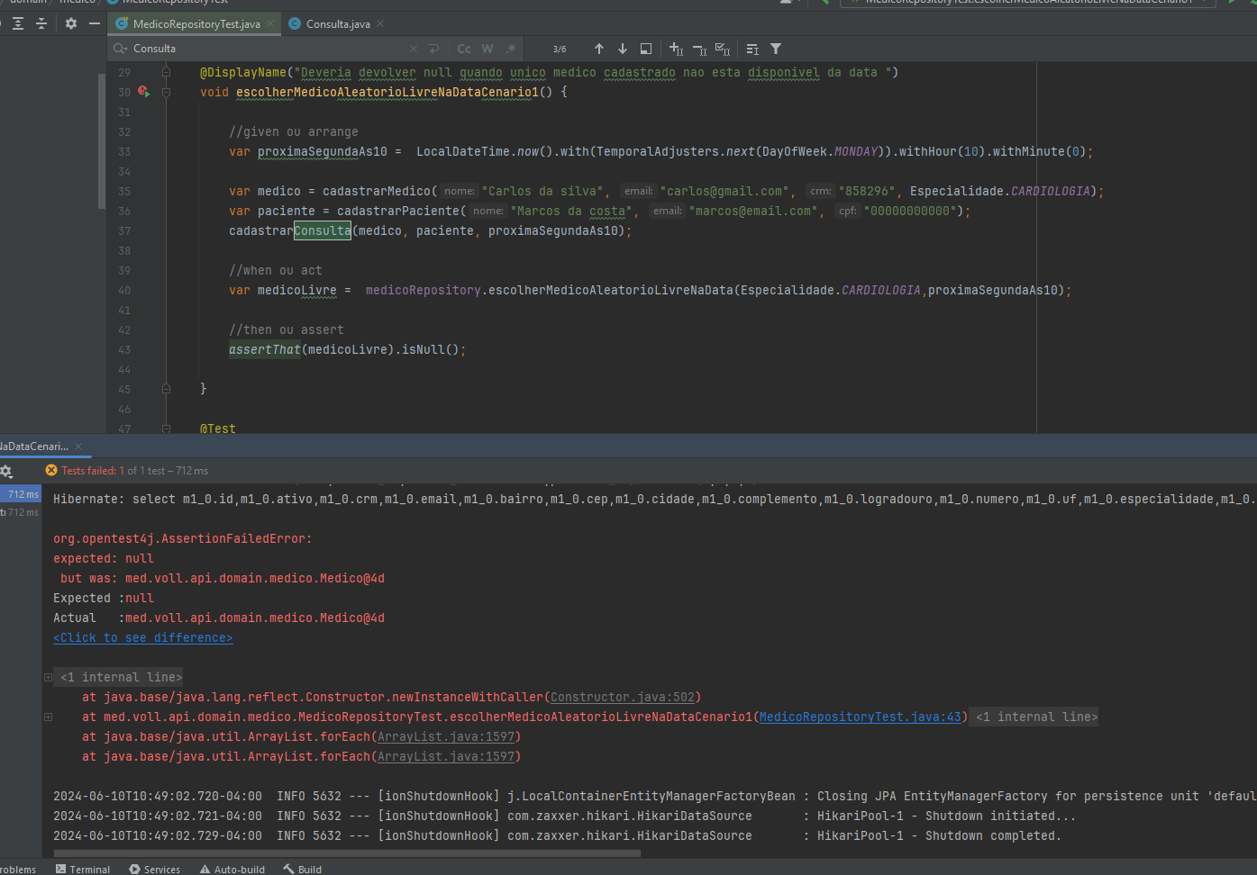
Task: Clear the Consulta search field
Action: click(414, 49)
